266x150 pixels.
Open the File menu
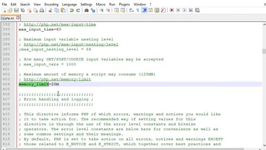5,4
